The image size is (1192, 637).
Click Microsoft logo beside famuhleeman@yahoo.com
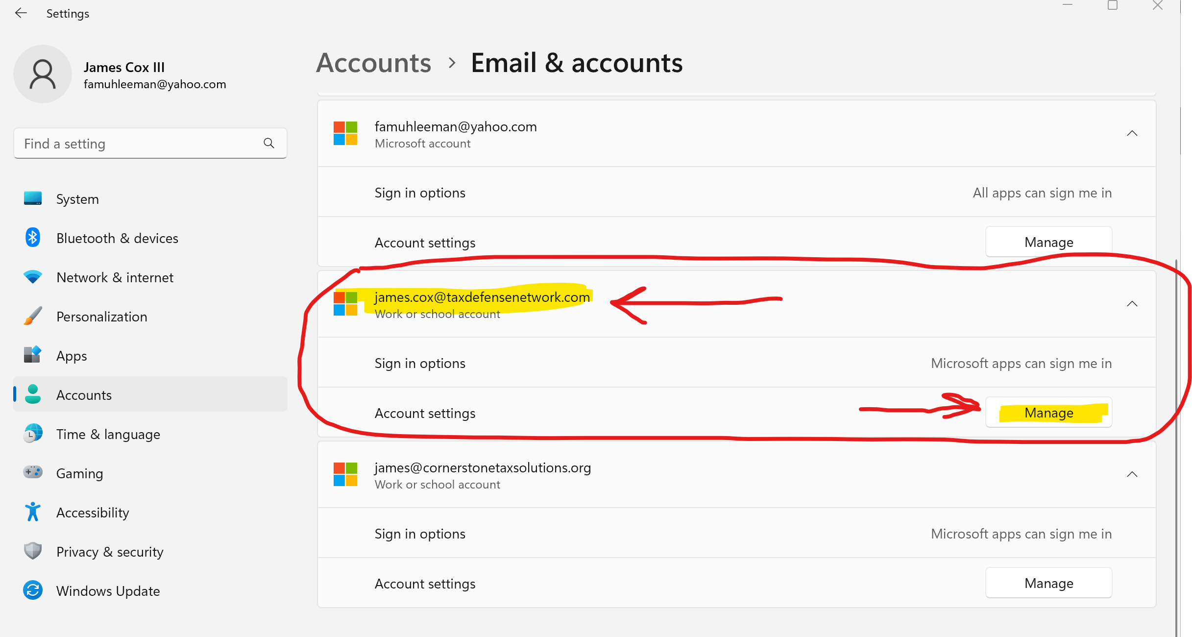(x=345, y=133)
